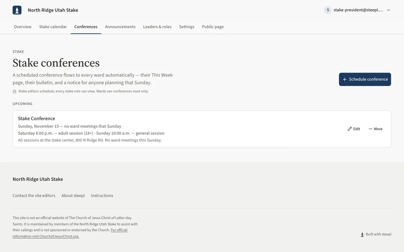The height and width of the screenshot is (252, 404).
Task: Open the Public page tab
Action: pos(213,27)
